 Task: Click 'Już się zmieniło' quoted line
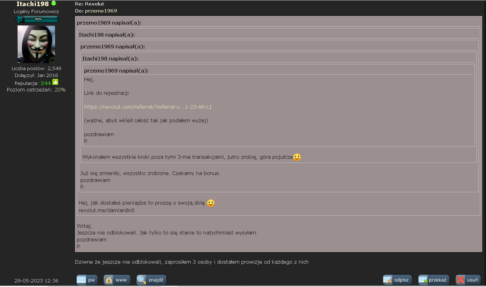(150, 173)
